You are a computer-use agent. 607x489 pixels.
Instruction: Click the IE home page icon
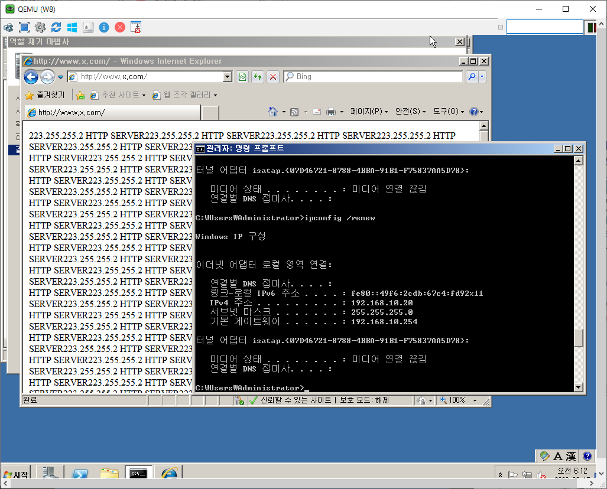(x=273, y=112)
